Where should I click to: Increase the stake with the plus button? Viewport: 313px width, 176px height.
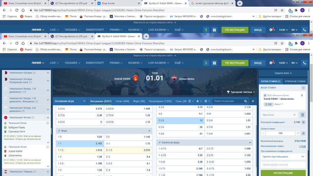[x=298, y=133]
